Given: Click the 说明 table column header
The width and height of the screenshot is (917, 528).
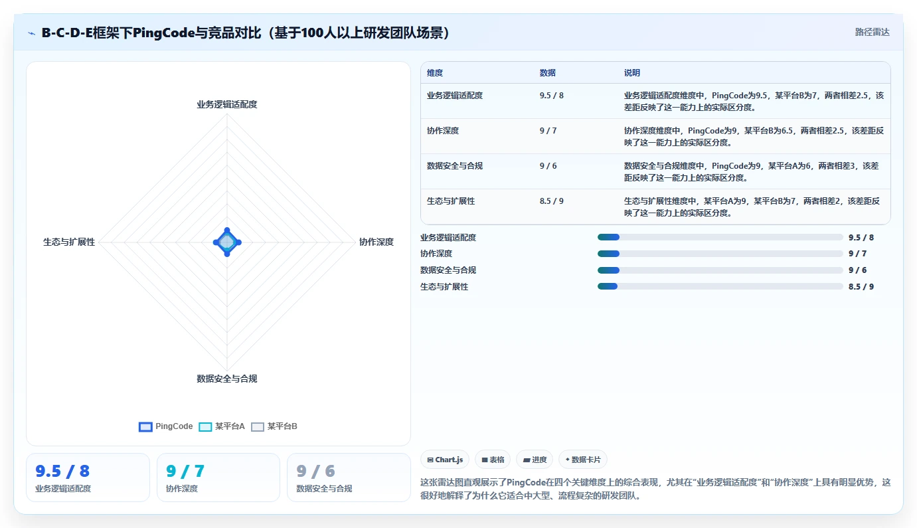Looking at the screenshot, I should (x=632, y=73).
